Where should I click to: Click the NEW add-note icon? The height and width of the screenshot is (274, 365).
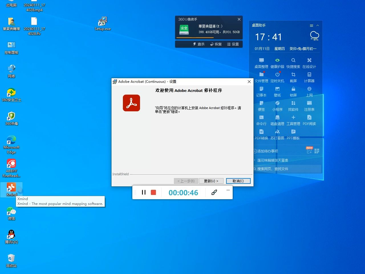(x=309, y=150)
